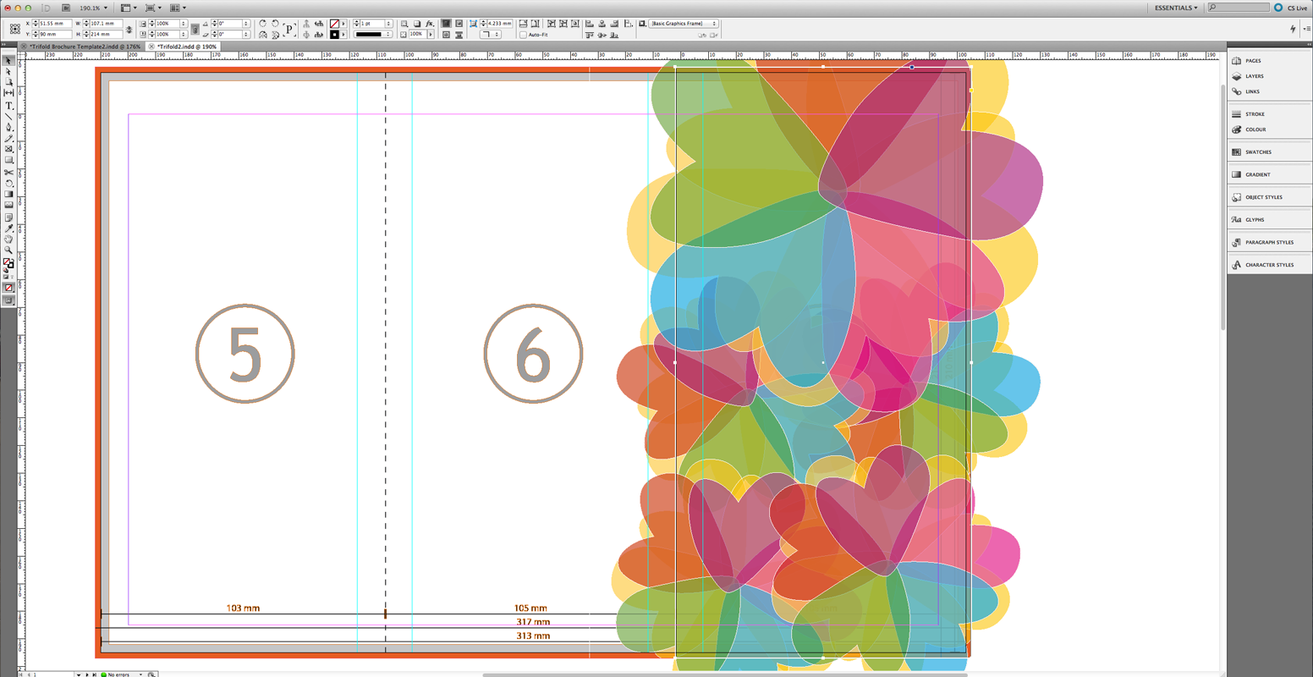Toggle the reference point locator
This screenshot has height=677, width=1313.
14,28
